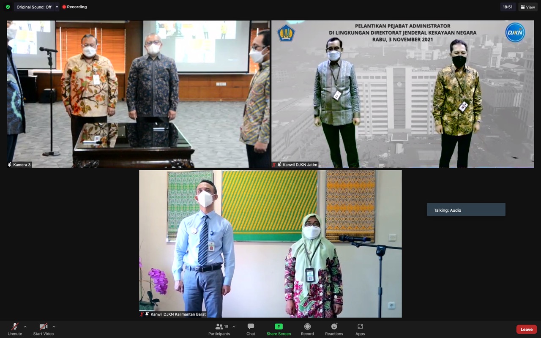The image size is (541, 338).
Task: Start sharing with Share Screen
Action: (x=279, y=329)
